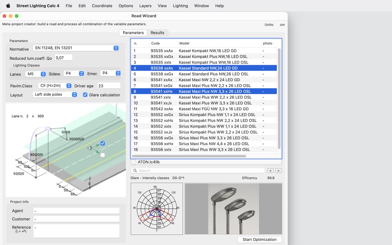Click the Code column header
392x245 pixels.
(x=155, y=43)
